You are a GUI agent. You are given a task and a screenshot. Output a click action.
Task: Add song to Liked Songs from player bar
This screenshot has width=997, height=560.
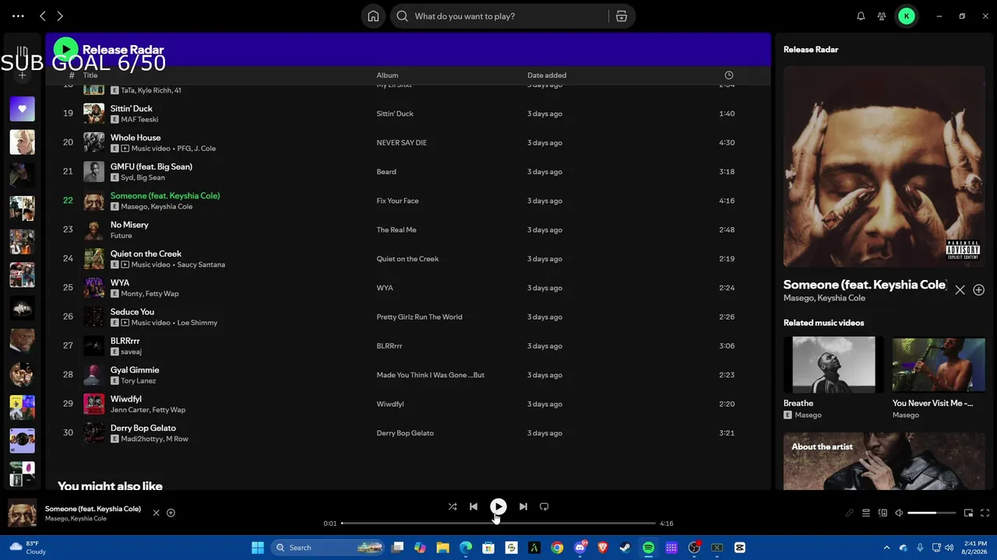171,513
